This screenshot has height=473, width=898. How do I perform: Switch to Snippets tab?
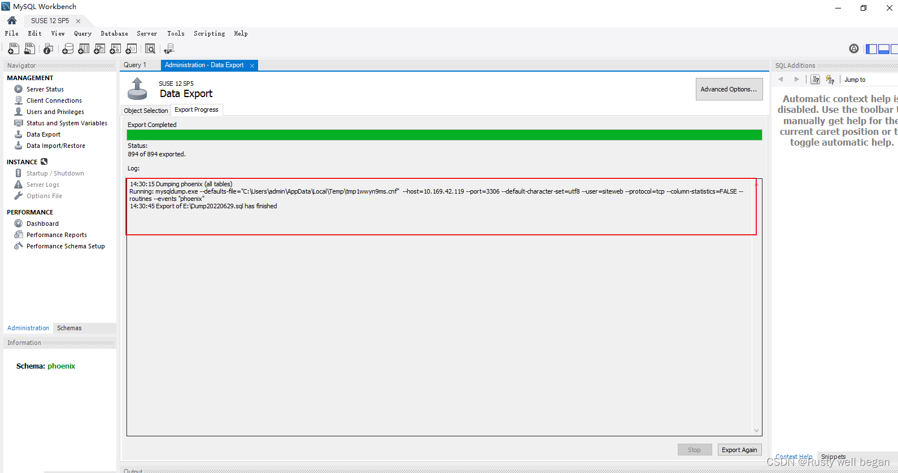point(834,457)
